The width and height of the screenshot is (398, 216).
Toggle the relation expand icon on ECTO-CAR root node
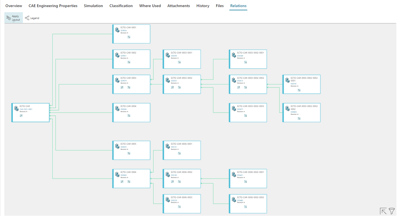(x=21, y=115)
